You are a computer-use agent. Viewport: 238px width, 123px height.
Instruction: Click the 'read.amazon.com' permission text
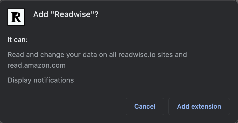coord(37,65)
